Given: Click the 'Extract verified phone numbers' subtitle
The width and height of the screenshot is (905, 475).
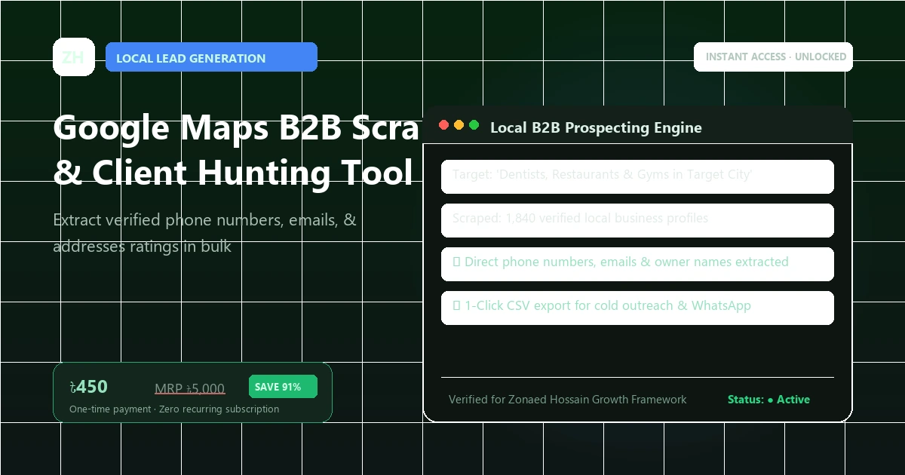Looking at the screenshot, I should coord(204,233).
